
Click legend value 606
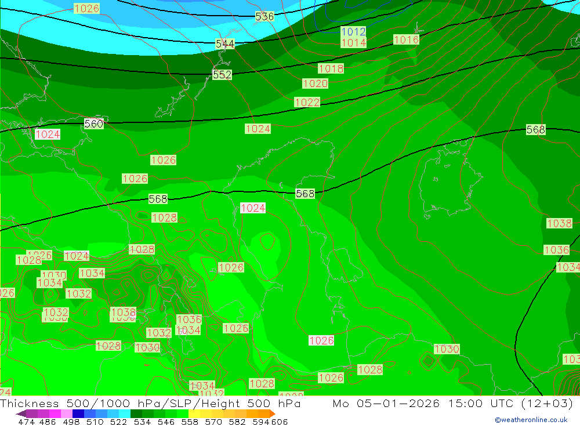pos(280,422)
